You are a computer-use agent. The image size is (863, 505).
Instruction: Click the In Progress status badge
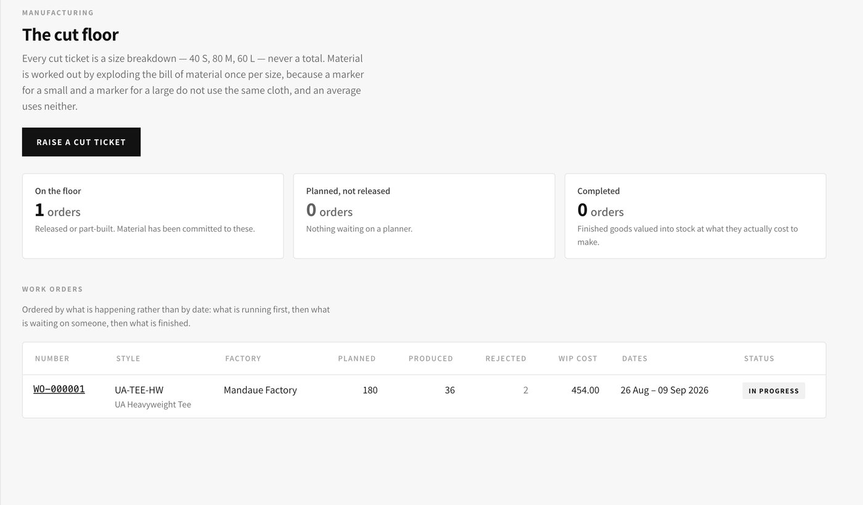point(774,390)
